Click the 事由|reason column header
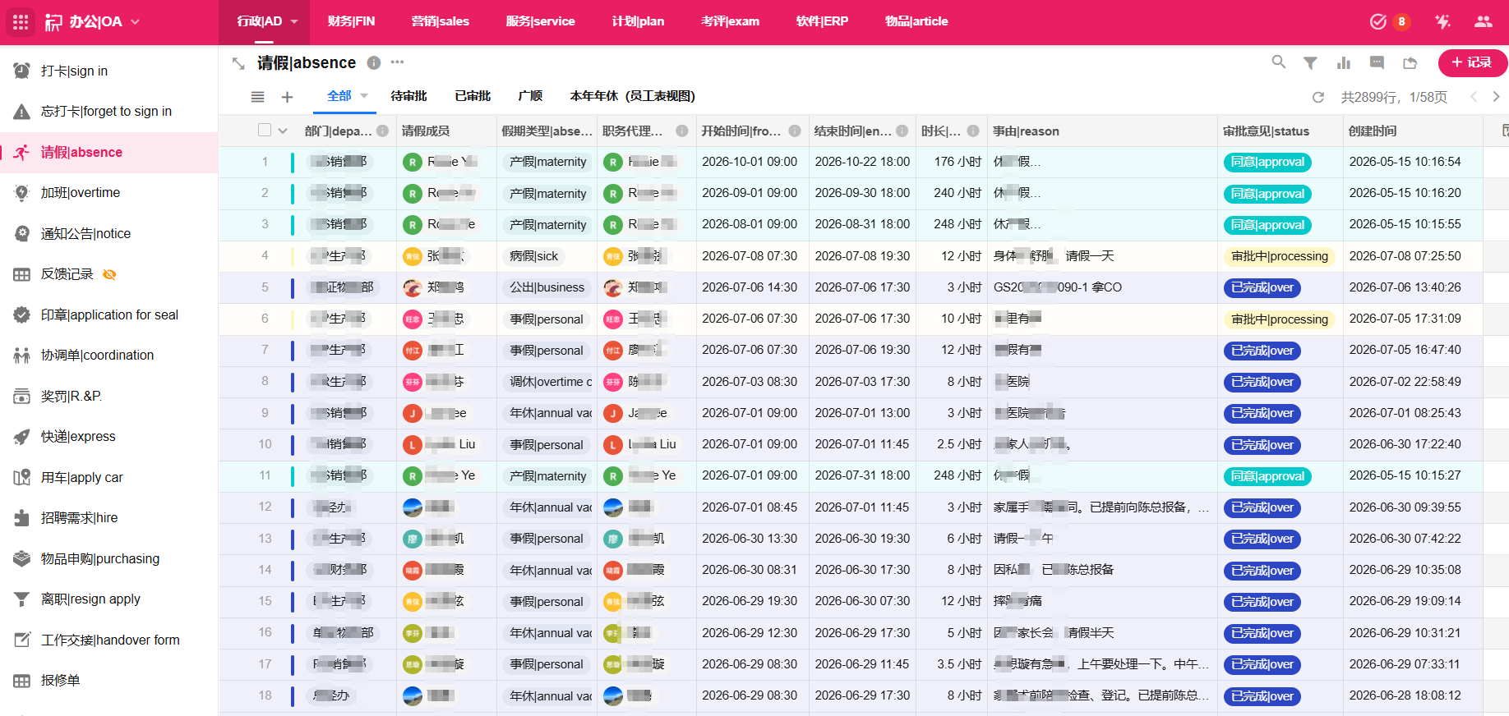The width and height of the screenshot is (1509, 716). click(x=1102, y=131)
